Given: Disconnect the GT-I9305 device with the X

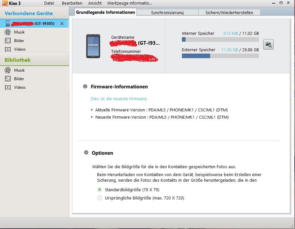Looking at the screenshot, I should (x=62, y=24).
